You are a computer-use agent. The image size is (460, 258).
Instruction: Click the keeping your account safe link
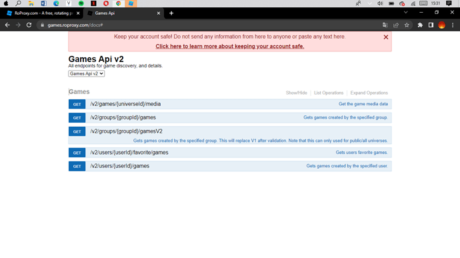[230, 47]
